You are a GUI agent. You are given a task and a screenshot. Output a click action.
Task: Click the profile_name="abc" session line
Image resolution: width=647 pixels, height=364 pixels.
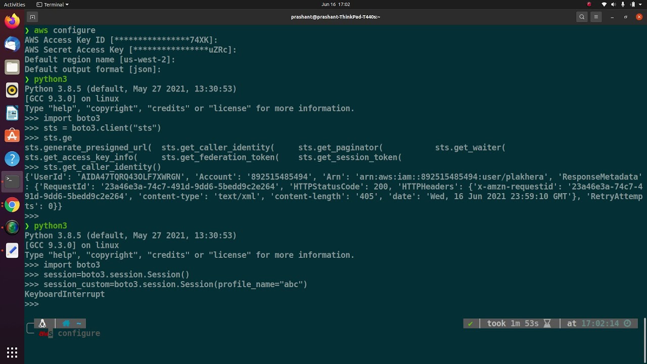pyautogui.click(x=166, y=284)
